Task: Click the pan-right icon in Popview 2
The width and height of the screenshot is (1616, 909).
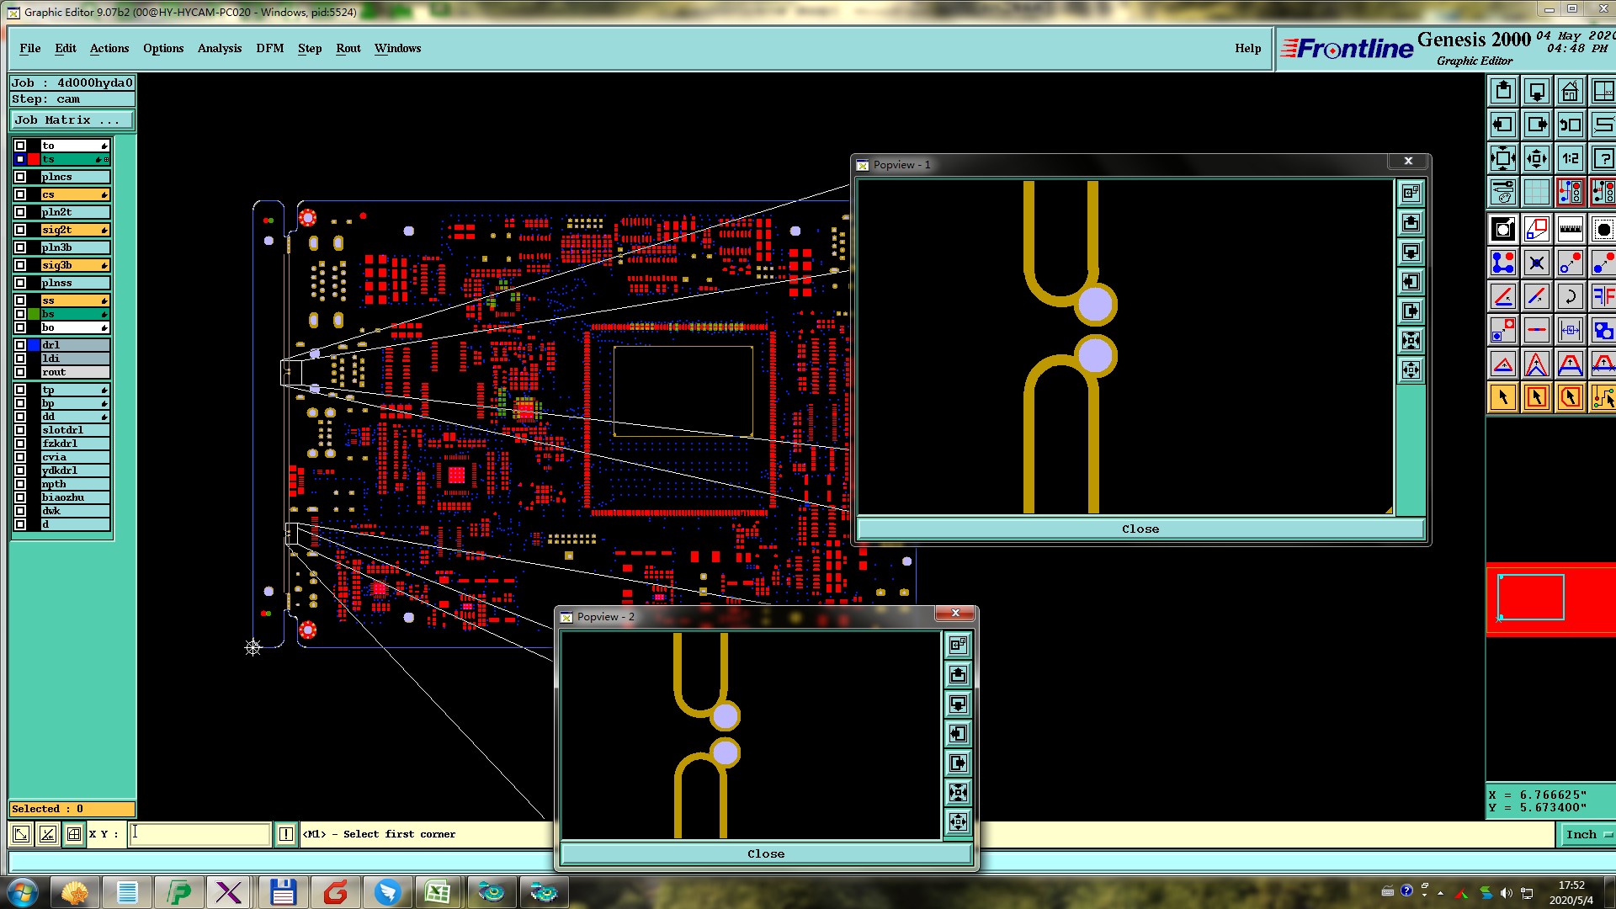Action: click(958, 763)
